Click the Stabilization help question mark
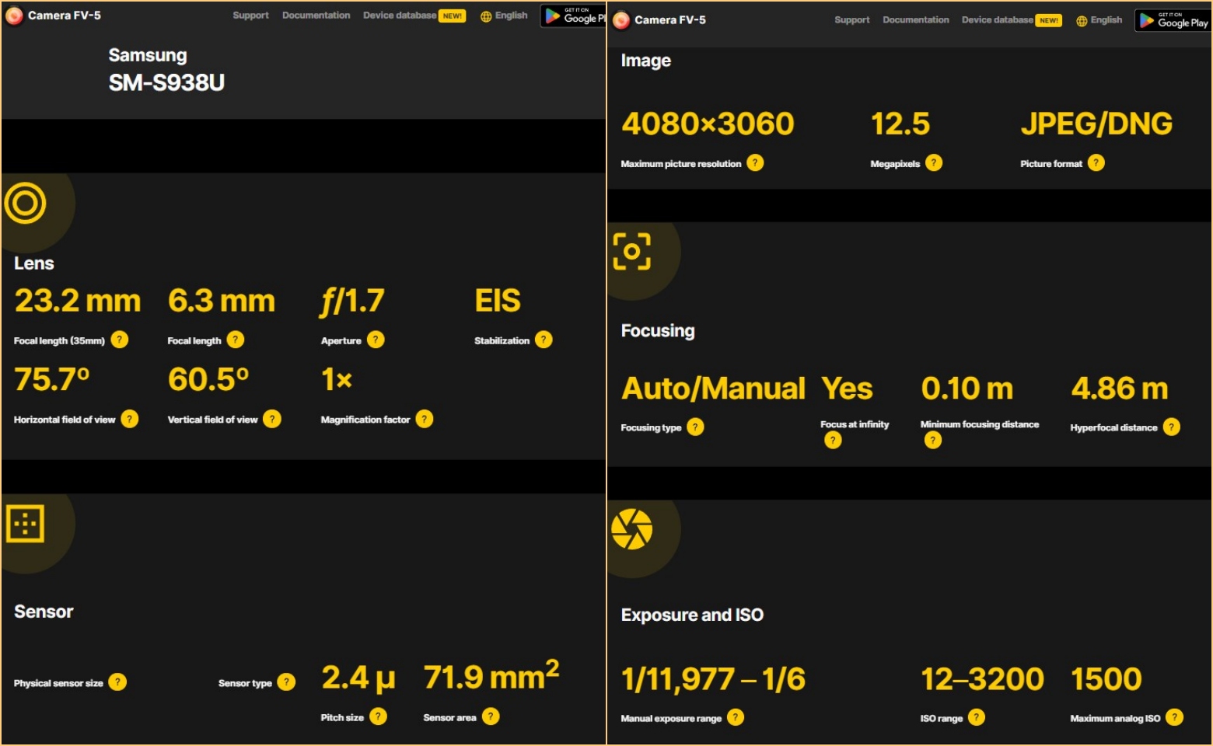 tap(544, 340)
